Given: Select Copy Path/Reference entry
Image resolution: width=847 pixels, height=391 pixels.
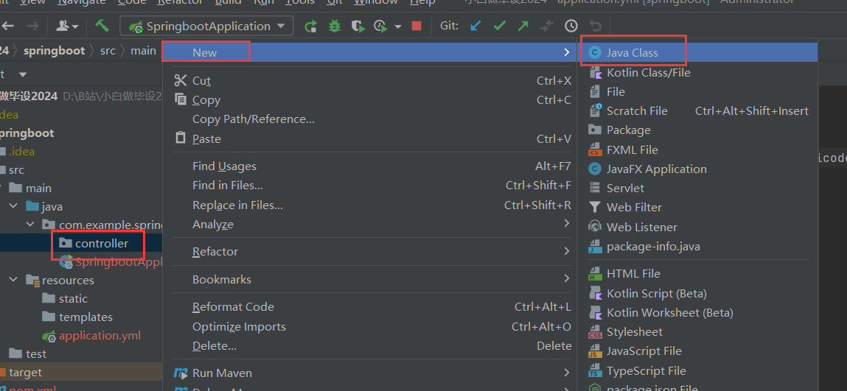Looking at the screenshot, I should tap(370, 119).
